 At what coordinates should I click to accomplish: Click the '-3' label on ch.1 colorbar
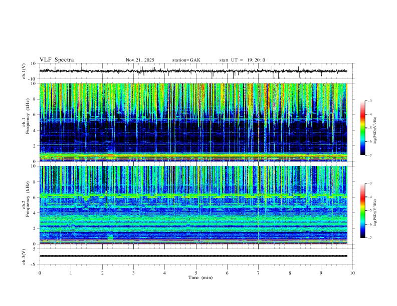(x=369, y=100)
